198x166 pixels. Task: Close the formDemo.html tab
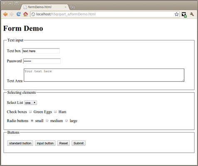pos(66,7)
